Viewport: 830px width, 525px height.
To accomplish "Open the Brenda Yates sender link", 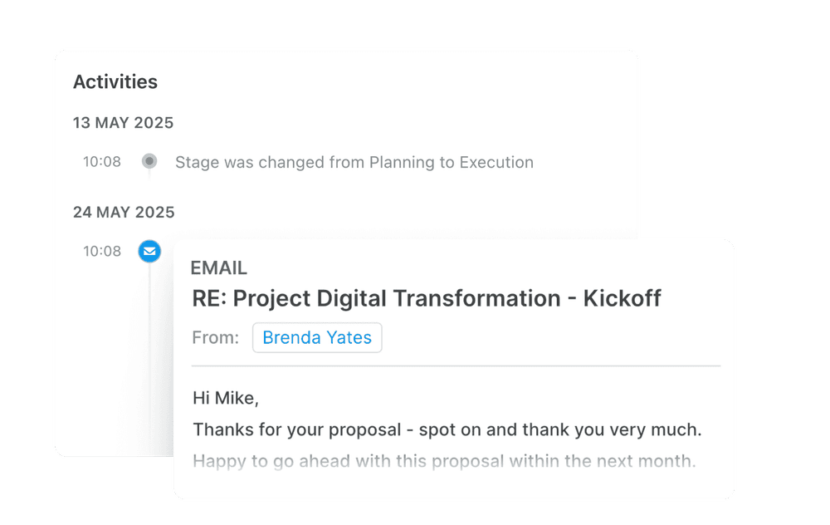I will (x=317, y=338).
